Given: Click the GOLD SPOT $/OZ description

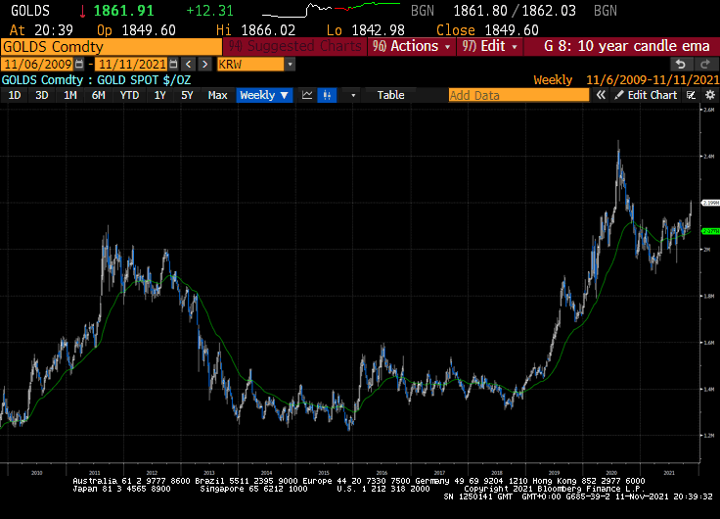Looking at the screenshot, I should [144, 80].
